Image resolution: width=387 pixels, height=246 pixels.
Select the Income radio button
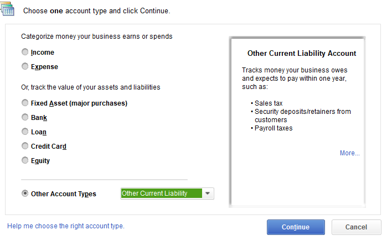coord(24,52)
